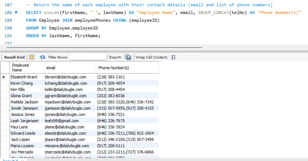Select phone cell (917) 208-4454

(127, 89)
